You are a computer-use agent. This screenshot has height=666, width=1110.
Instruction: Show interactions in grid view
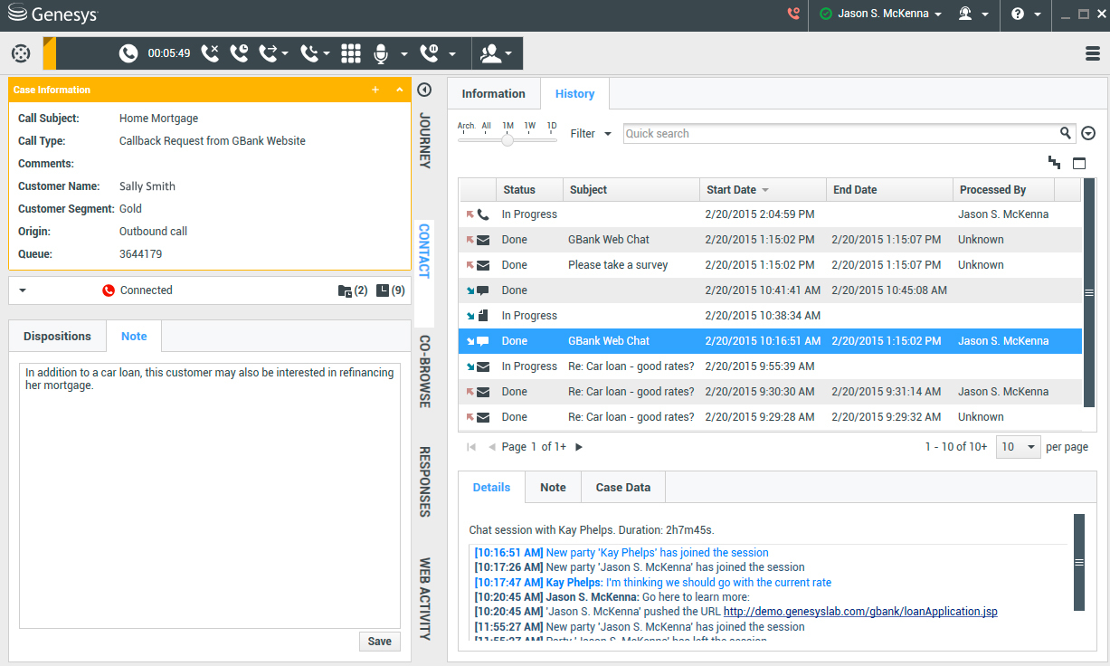pos(1078,163)
